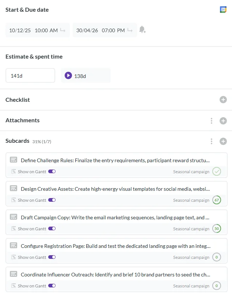232x294 pixels.
Task: Click the Attachments section heading
Action: coord(22,120)
